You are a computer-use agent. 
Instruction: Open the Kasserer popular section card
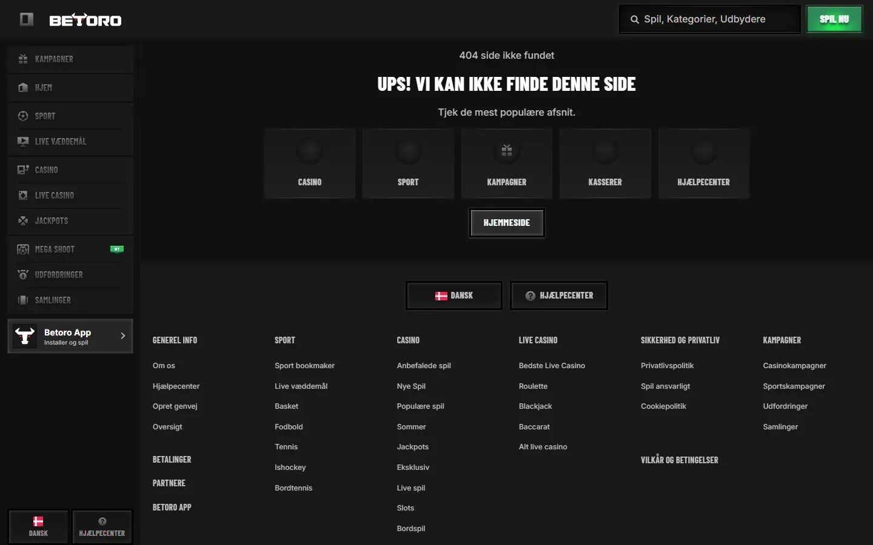pos(605,163)
